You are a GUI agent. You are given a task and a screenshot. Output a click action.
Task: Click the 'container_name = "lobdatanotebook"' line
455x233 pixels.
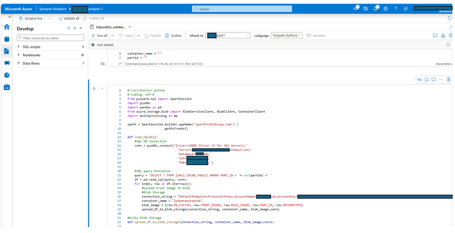click(172, 201)
